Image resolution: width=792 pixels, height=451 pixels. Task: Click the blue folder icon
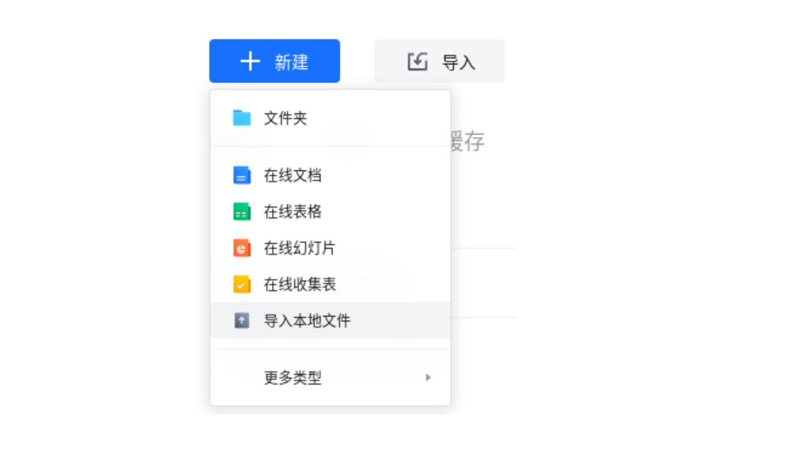click(x=242, y=118)
